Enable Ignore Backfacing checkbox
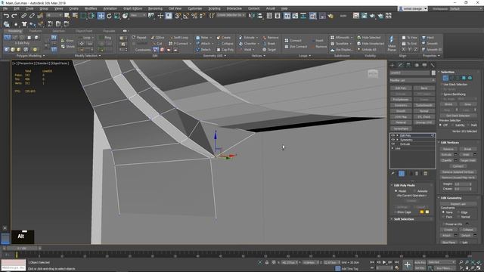 (442, 94)
